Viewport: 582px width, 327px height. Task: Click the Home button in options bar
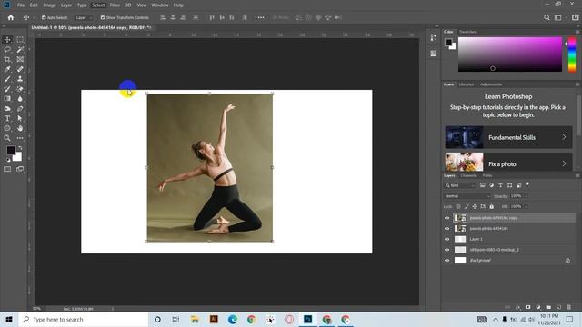(11, 17)
